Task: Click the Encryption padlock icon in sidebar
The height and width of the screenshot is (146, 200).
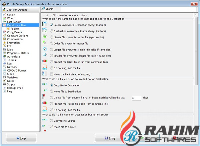Action: [5, 43]
